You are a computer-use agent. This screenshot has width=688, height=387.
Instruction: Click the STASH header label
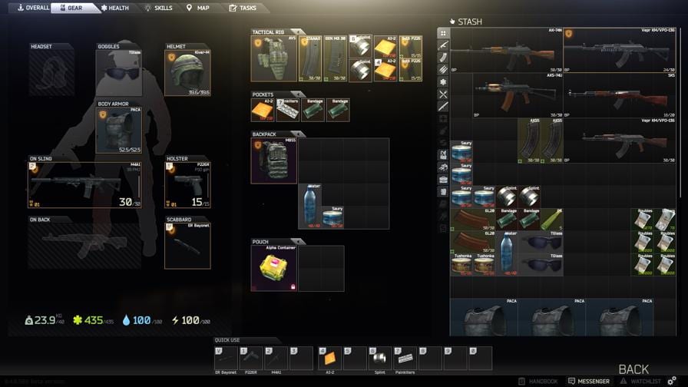469,21
